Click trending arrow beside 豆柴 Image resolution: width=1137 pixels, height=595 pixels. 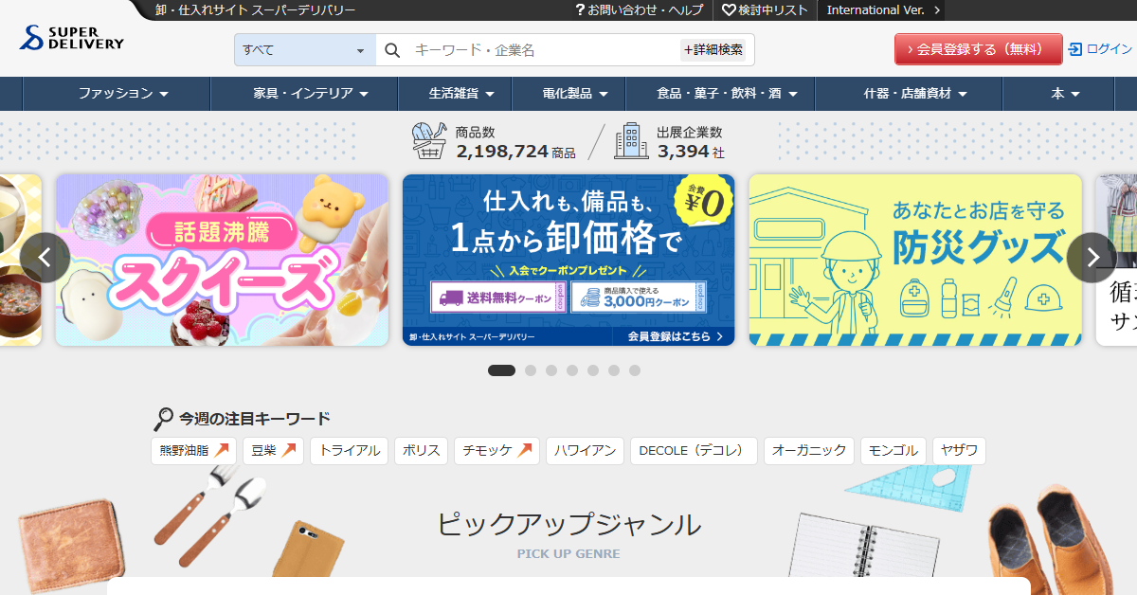[x=289, y=450]
